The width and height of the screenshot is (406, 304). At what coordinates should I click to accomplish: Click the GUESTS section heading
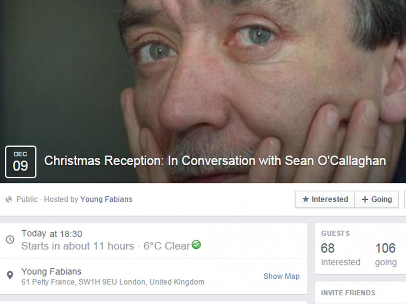click(x=335, y=233)
